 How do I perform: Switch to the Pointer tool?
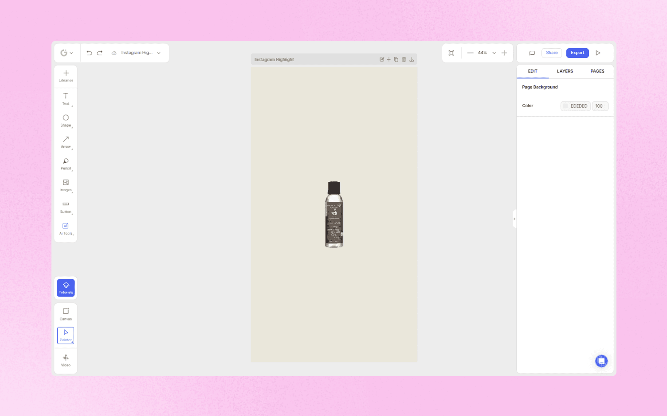pos(65,335)
